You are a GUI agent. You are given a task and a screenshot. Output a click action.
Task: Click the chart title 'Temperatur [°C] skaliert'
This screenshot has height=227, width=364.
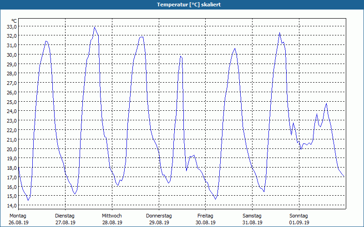click(x=189, y=5)
